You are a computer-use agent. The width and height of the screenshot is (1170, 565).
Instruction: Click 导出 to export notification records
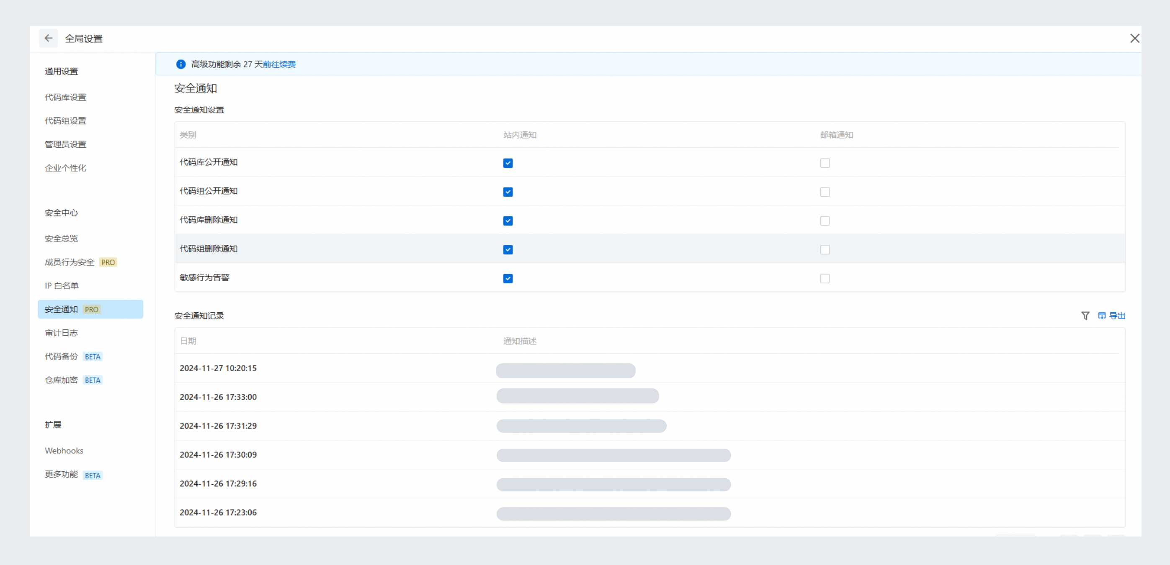1111,316
